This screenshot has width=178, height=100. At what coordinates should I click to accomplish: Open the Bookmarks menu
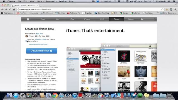(x=51, y=1)
